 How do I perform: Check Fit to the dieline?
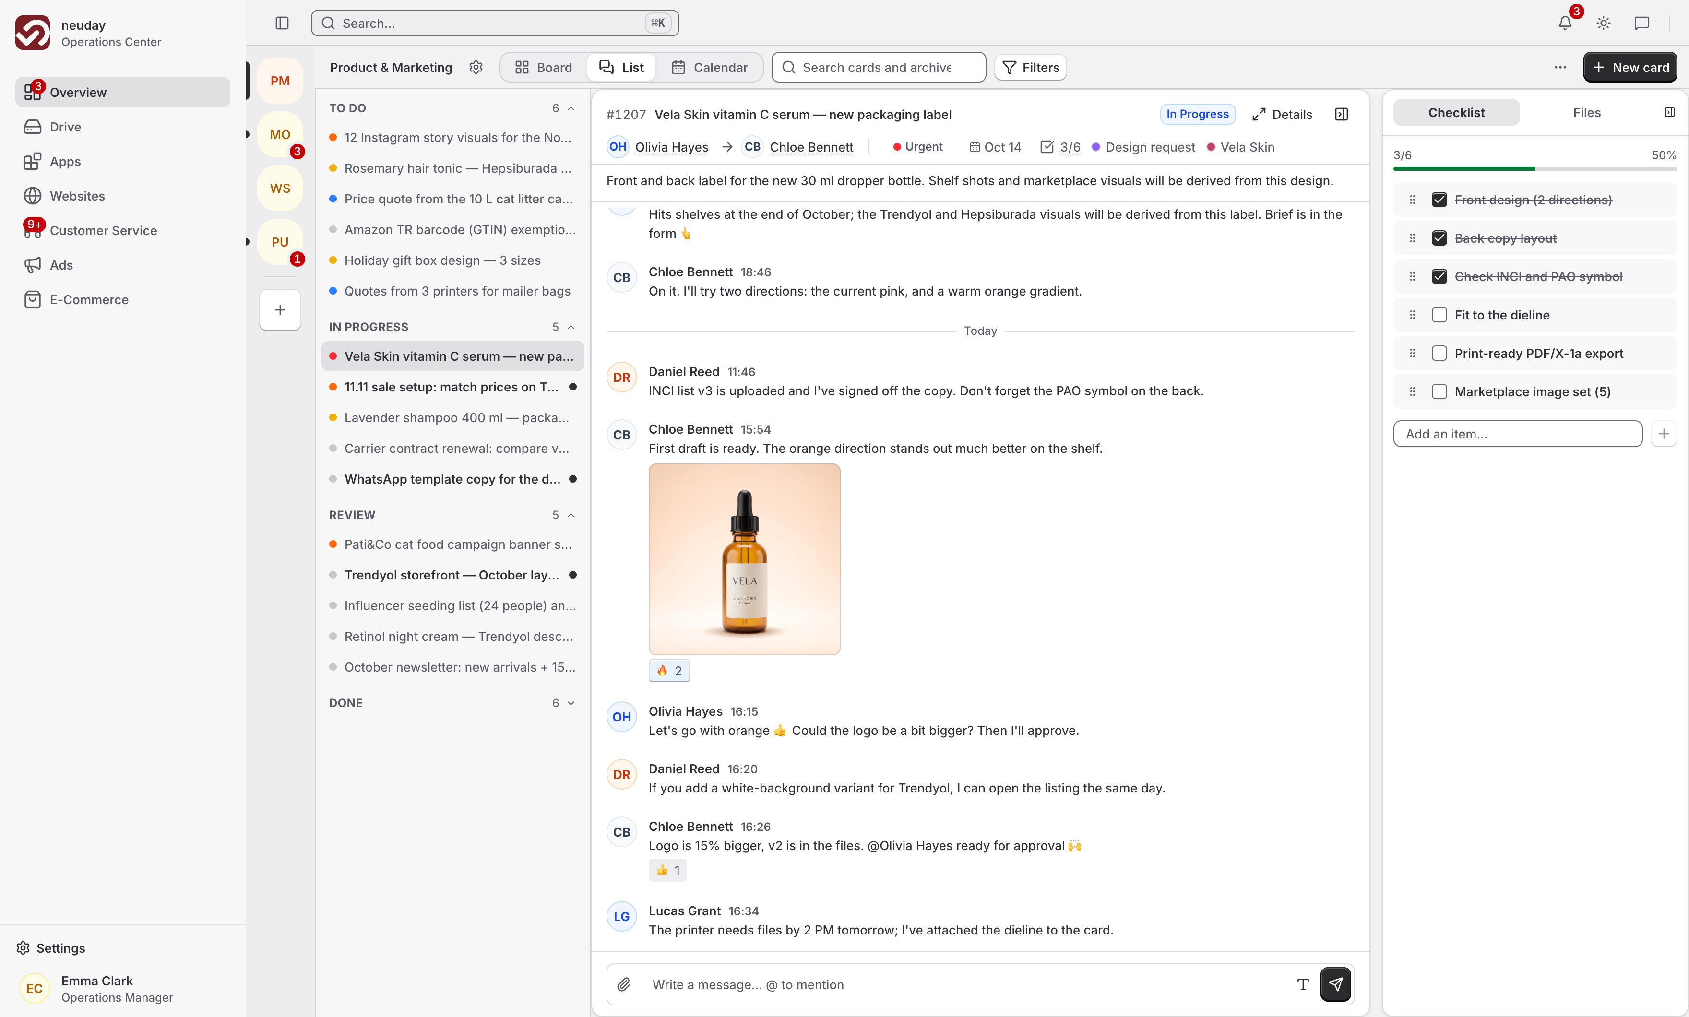click(x=1439, y=315)
